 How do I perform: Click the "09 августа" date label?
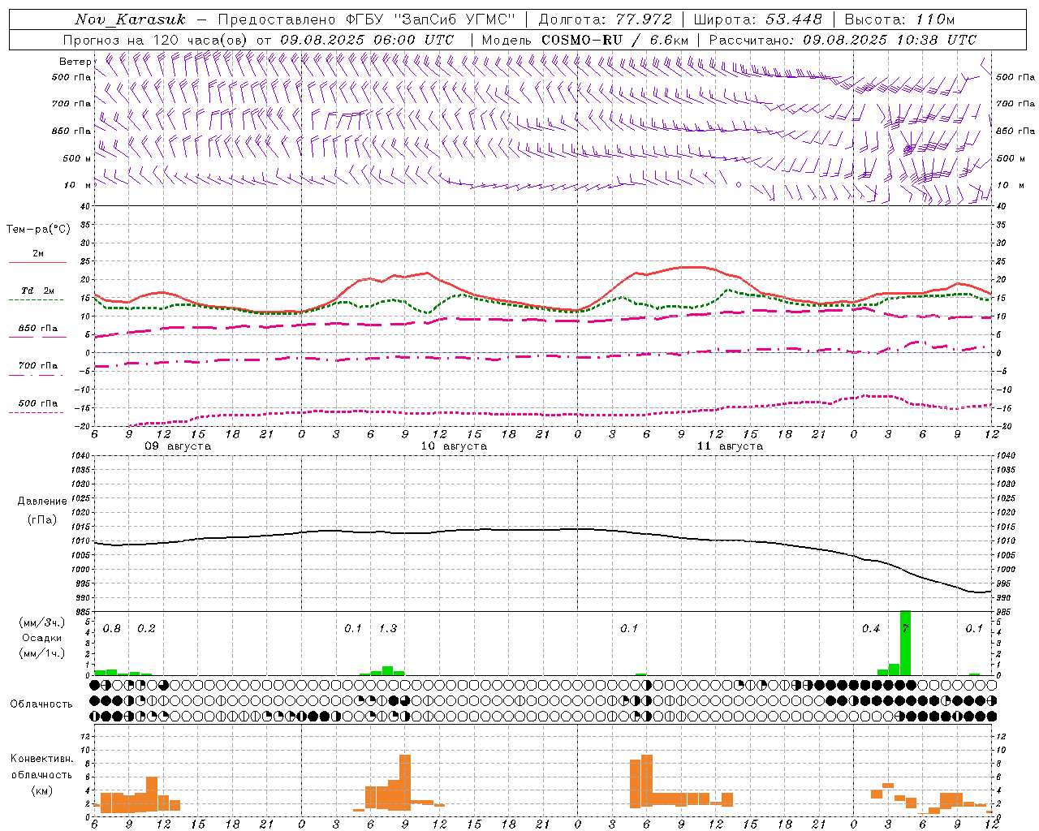(178, 446)
